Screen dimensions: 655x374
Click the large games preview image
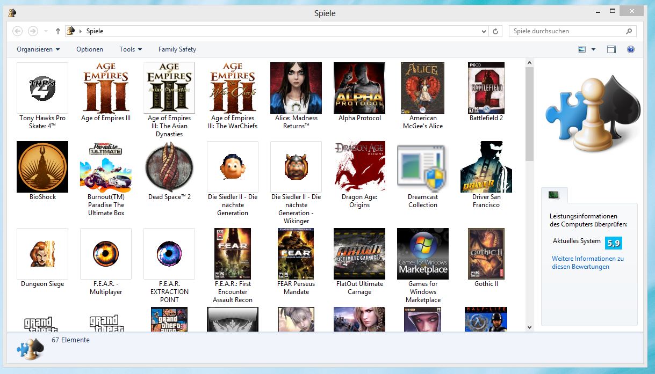(592, 114)
